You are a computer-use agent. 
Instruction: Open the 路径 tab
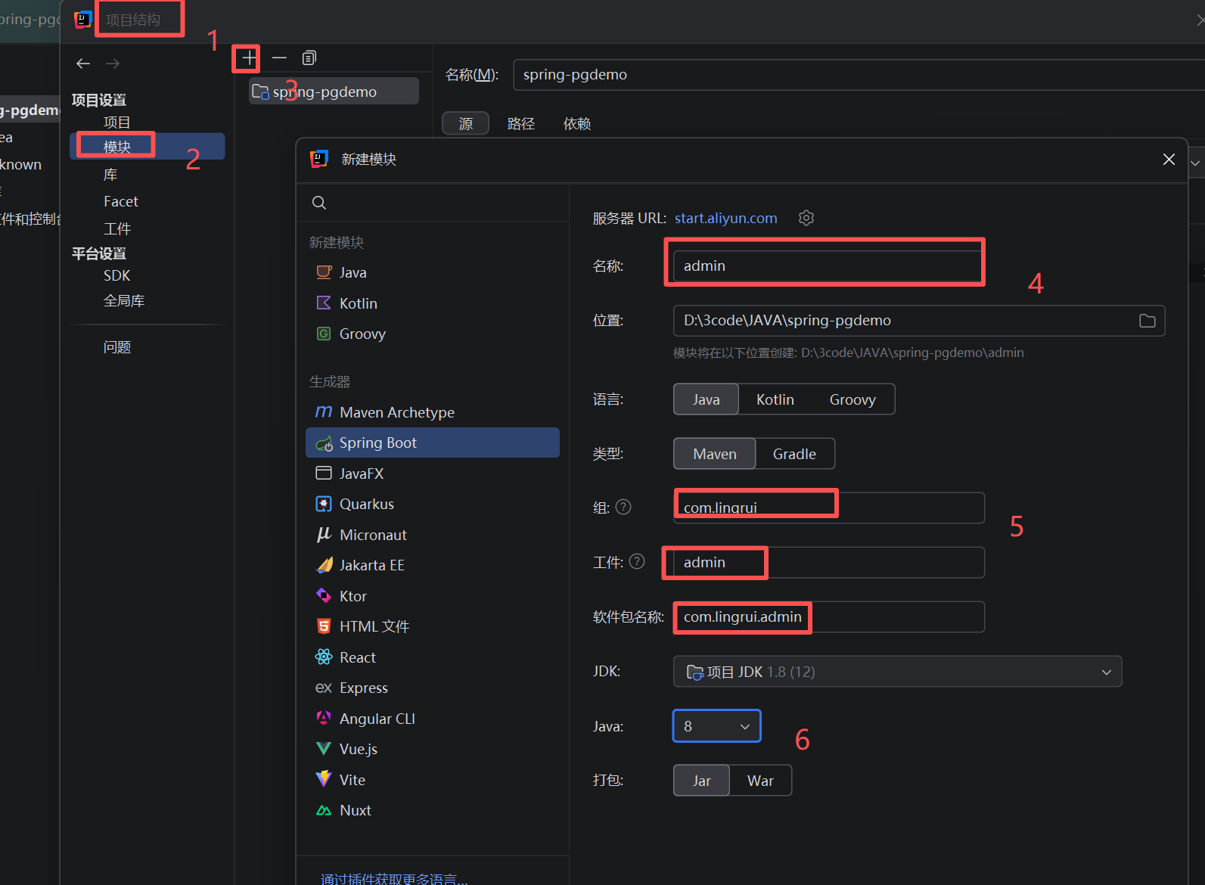coord(521,123)
